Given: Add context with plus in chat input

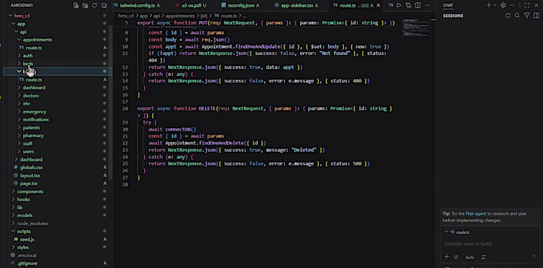Looking at the screenshot, I should [x=447, y=257].
